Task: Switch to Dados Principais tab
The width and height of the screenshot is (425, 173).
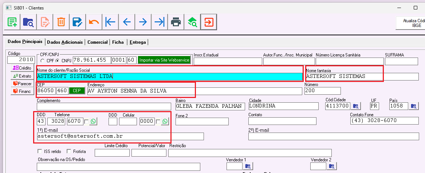Action: [25, 42]
